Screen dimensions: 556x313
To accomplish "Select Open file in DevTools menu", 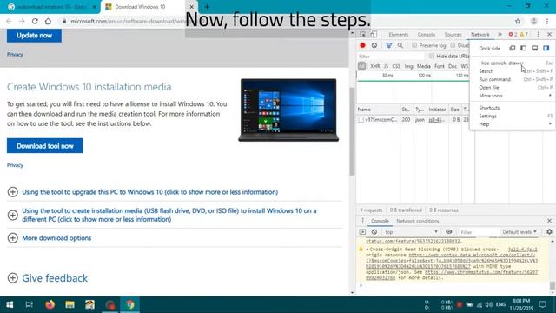I will (513, 87).
